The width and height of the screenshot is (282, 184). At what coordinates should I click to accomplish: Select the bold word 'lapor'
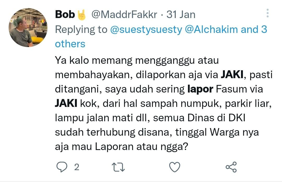point(200,89)
